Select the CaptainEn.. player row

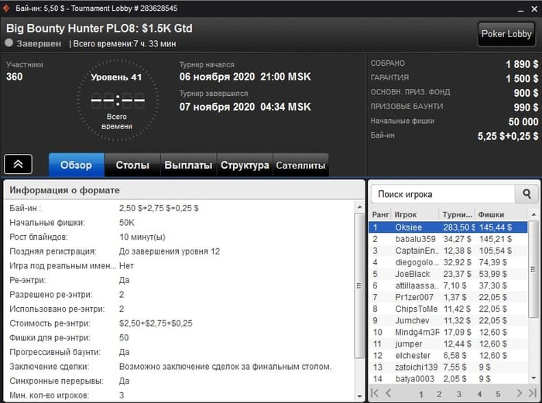click(448, 251)
